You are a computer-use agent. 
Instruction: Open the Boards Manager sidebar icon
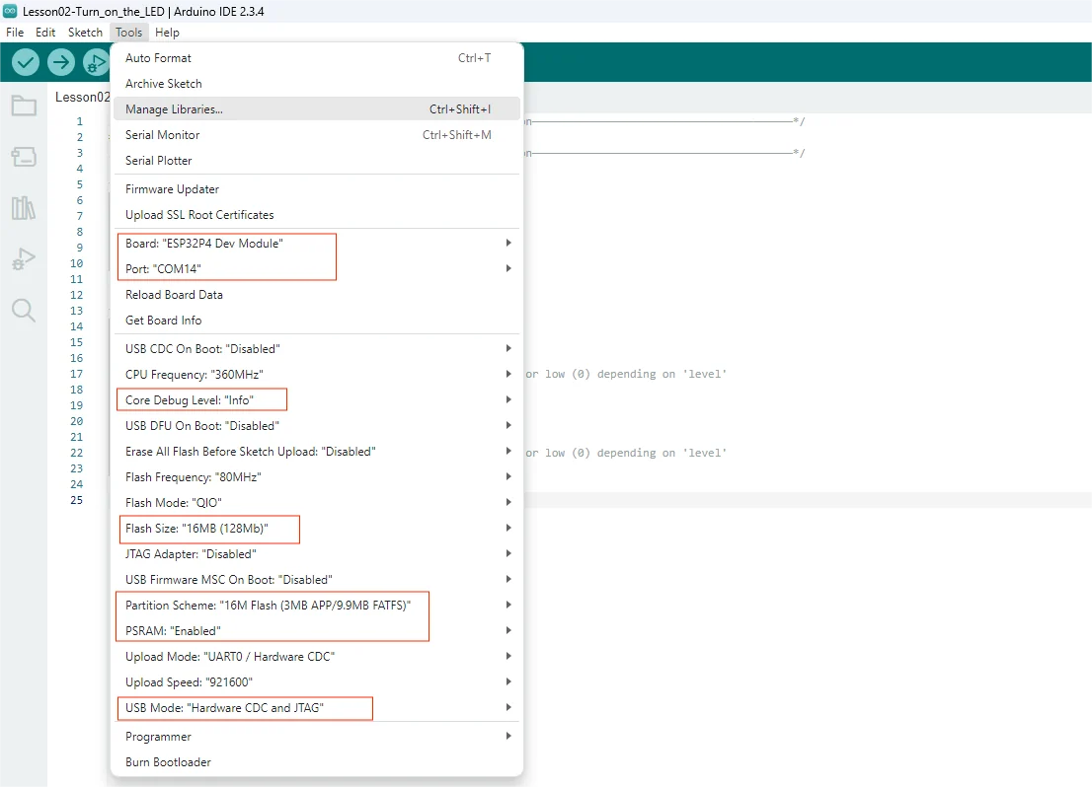point(24,157)
